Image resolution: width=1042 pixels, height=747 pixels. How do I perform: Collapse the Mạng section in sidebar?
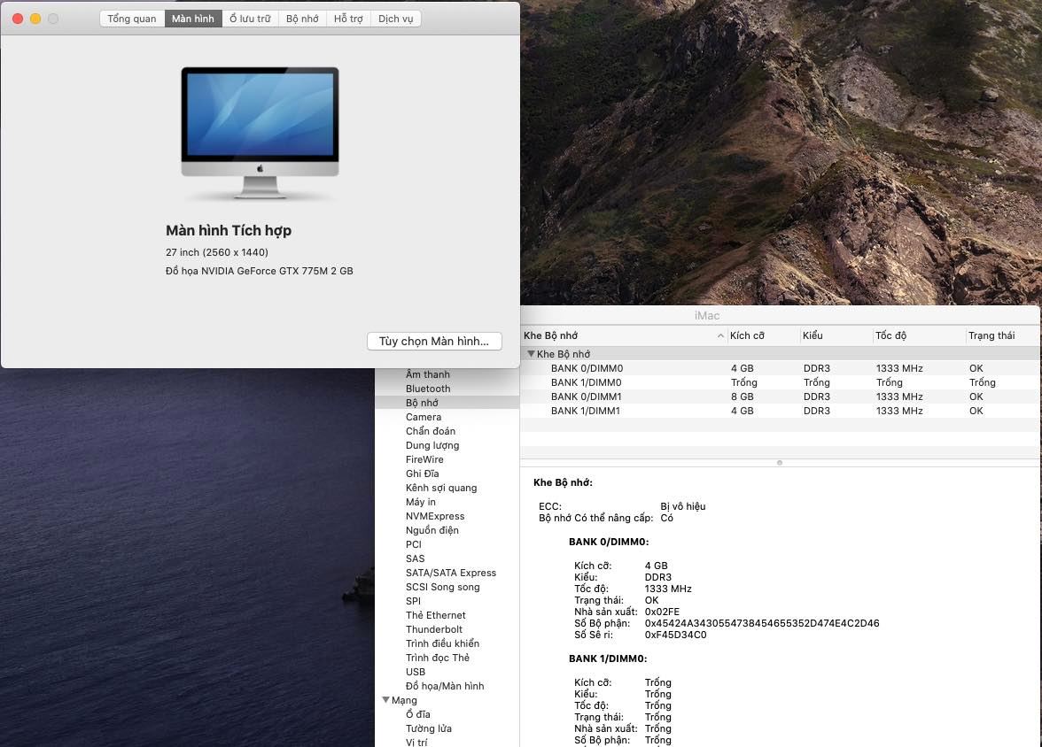tap(386, 700)
